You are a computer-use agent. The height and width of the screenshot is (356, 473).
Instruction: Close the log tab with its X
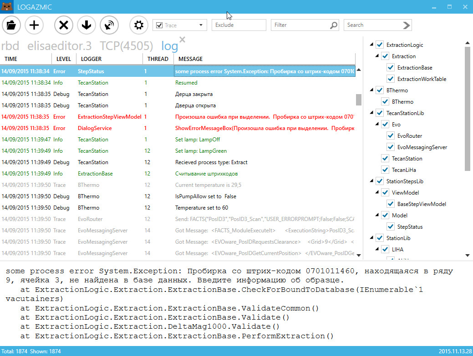(182, 40)
